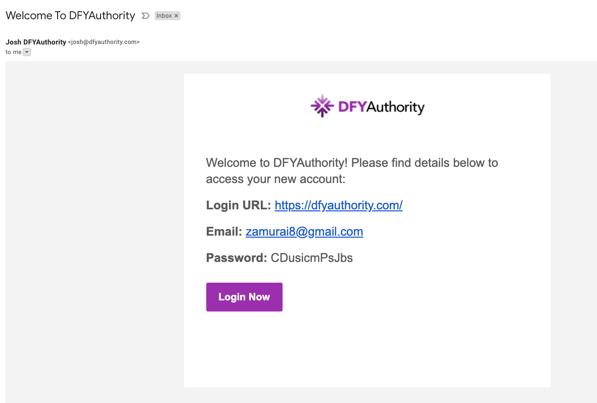Click the bold "Email:" label
This screenshot has height=403, width=597.
click(x=224, y=232)
